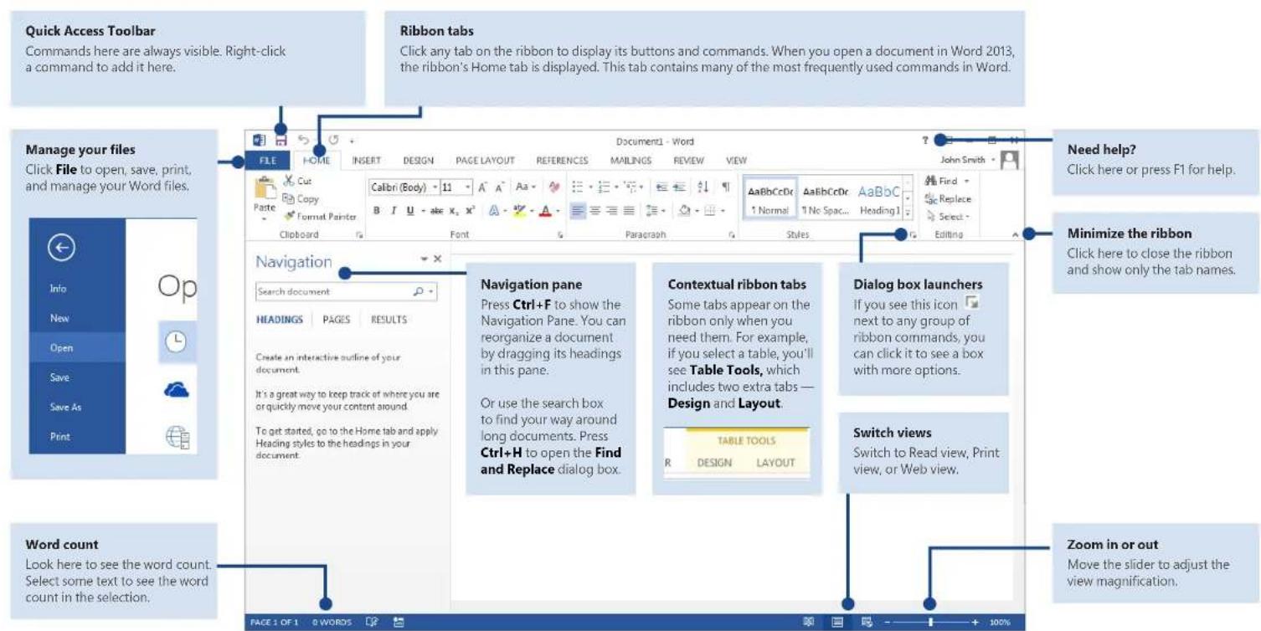Click the Borders grid icon
The height and width of the screenshot is (631, 1261).
[x=708, y=211]
